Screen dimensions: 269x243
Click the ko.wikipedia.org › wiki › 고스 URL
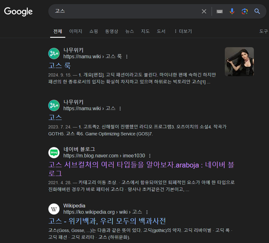[103, 212]
